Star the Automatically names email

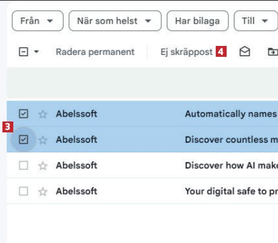(43, 114)
